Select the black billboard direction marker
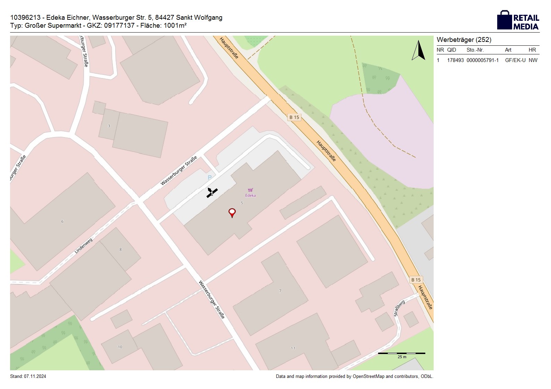The width and height of the screenshot is (551, 389). pyautogui.click(x=212, y=193)
